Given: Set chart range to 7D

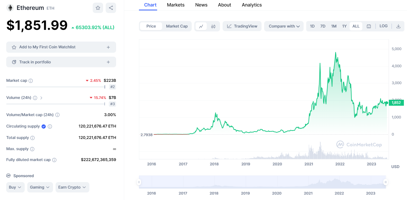Looking at the screenshot, I should [x=323, y=26].
